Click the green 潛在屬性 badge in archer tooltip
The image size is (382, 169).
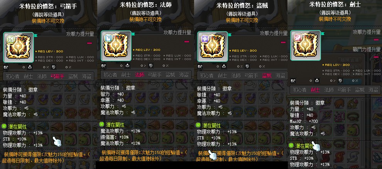(x=4, y=126)
